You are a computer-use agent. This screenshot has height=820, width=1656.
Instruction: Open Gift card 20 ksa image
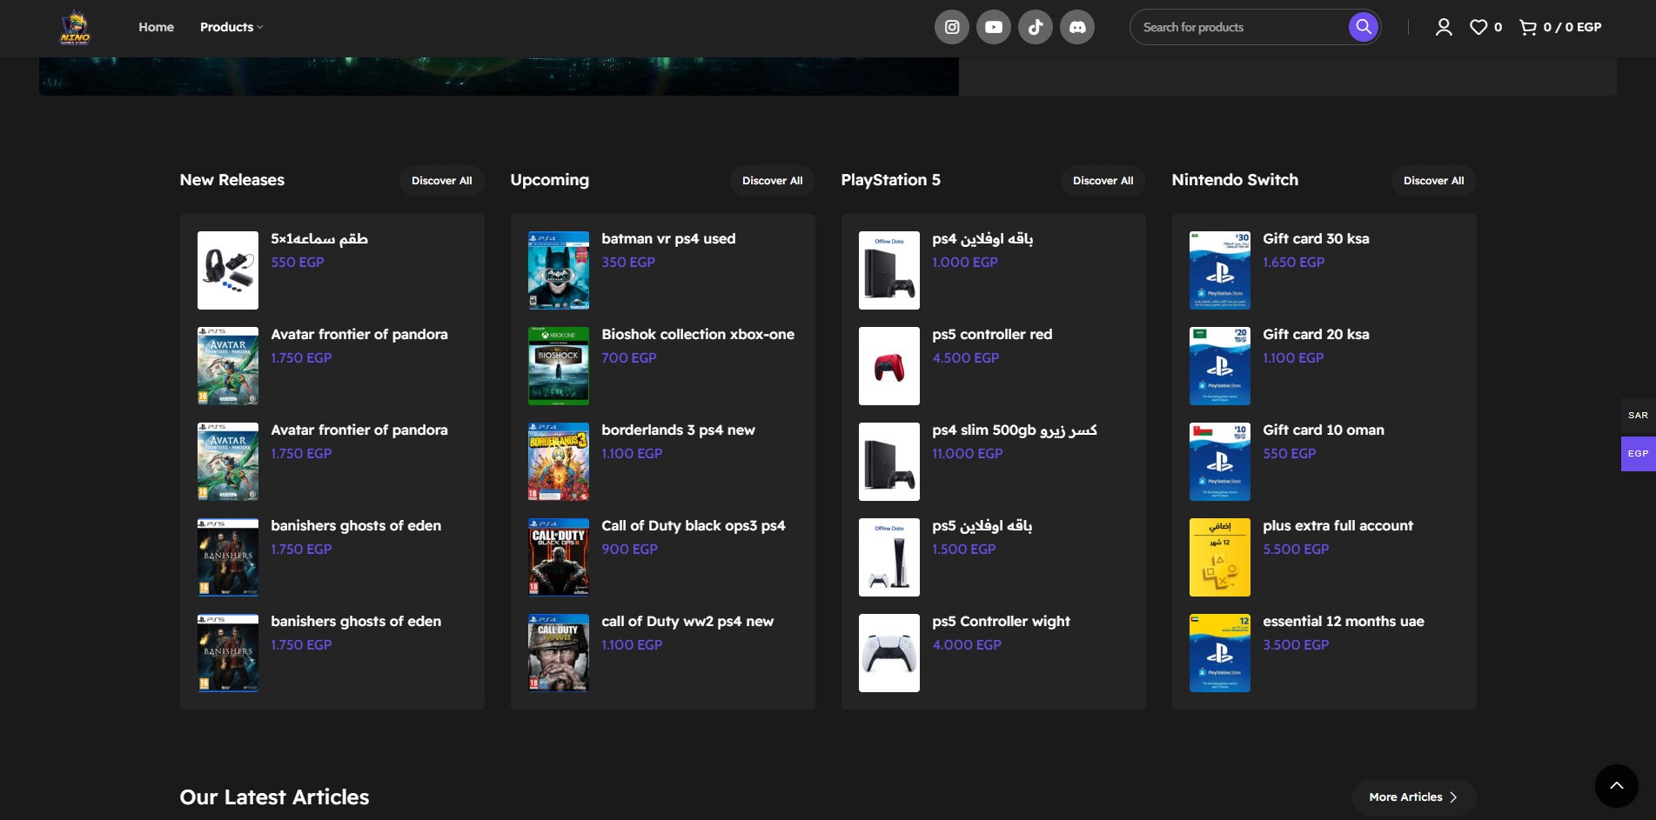pyautogui.click(x=1220, y=366)
